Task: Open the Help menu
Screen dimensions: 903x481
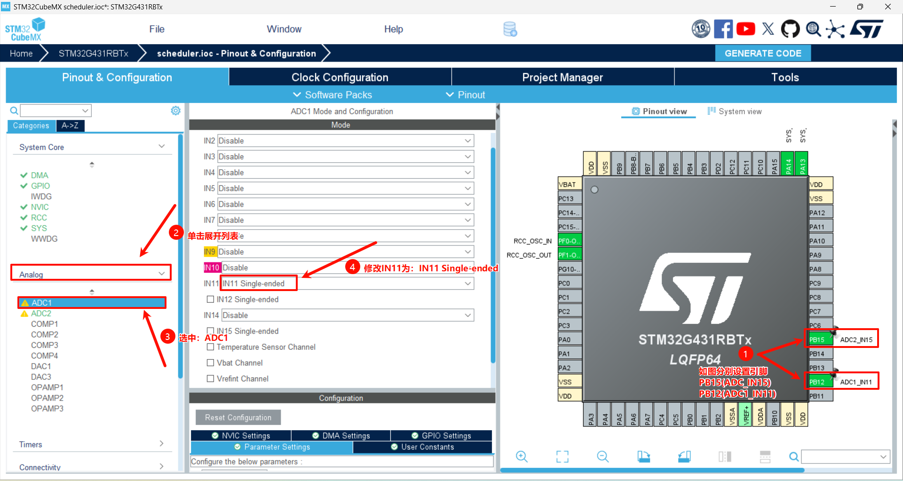Action: pyautogui.click(x=393, y=29)
